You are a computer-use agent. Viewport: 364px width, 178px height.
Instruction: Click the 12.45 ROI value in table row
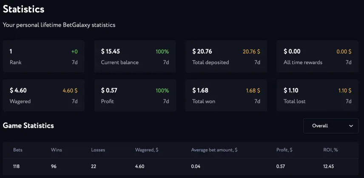[328, 167]
